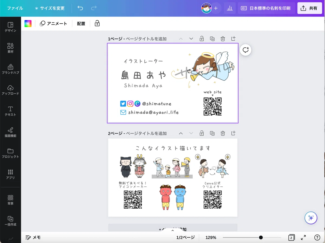325x243 pixels.
Task: Lock page 2 with its lock icon
Action: click(202, 133)
